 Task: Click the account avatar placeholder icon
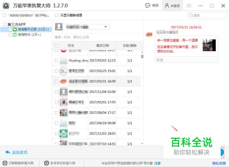(x=59, y=27)
